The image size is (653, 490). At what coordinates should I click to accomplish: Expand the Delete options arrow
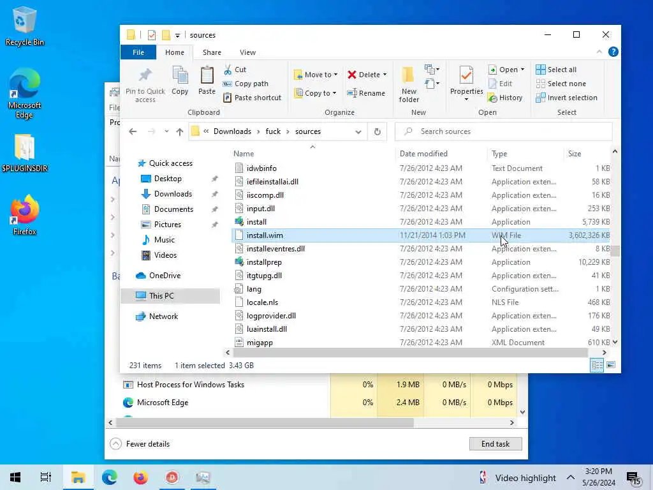coord(385,75)
